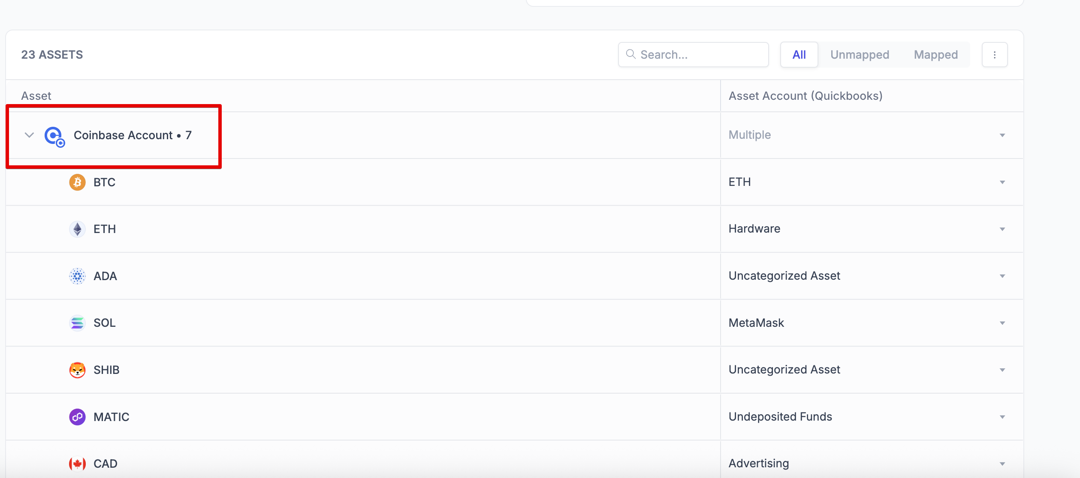The height and width of the screenshot is (478, 1080).
Task: Click the Coinbase Account logo icon
Action: click(x=54, y=136)
